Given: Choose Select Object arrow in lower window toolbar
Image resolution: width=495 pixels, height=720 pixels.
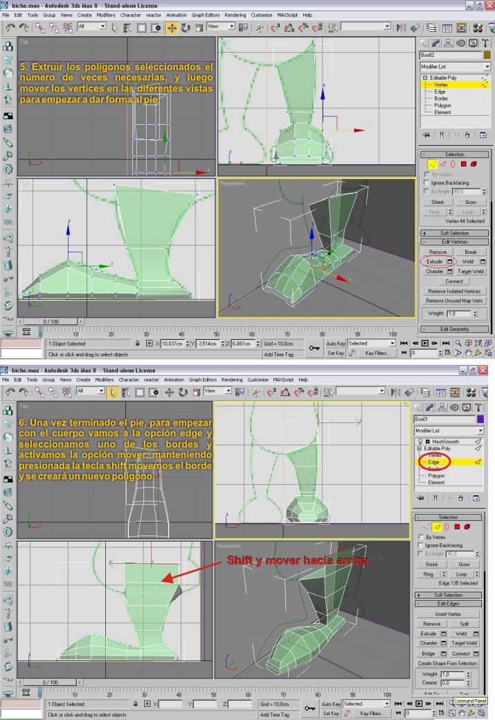Looking at the screenshot, I should click(x=113, y=393).
